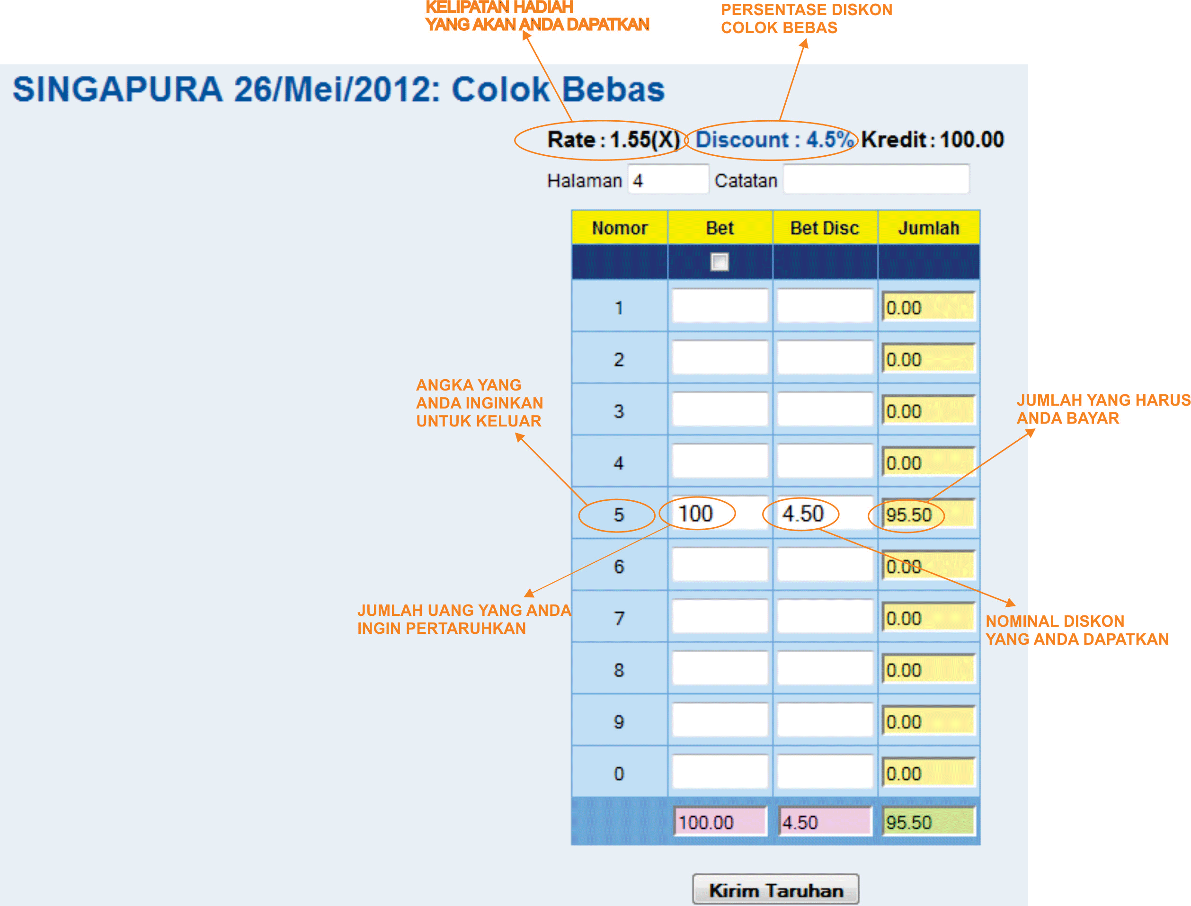The height and width of the screenshot is (906, 1191).
Task: Focus the Halaman input field
Action: pyautogui.click(x=668, y=179)
